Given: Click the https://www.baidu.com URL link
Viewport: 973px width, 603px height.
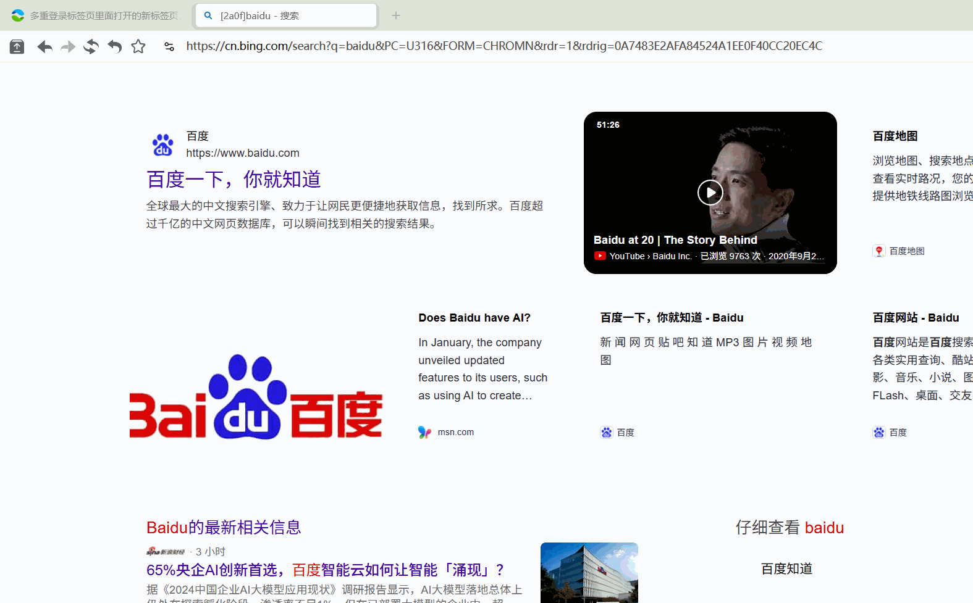Looking at the screenshot, I should point(243,153).
